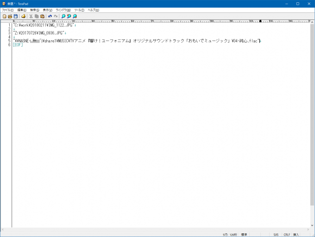Click line number 3 in the gutter
The height and width of the screenshot is (237, 315).
click(9, 33)
